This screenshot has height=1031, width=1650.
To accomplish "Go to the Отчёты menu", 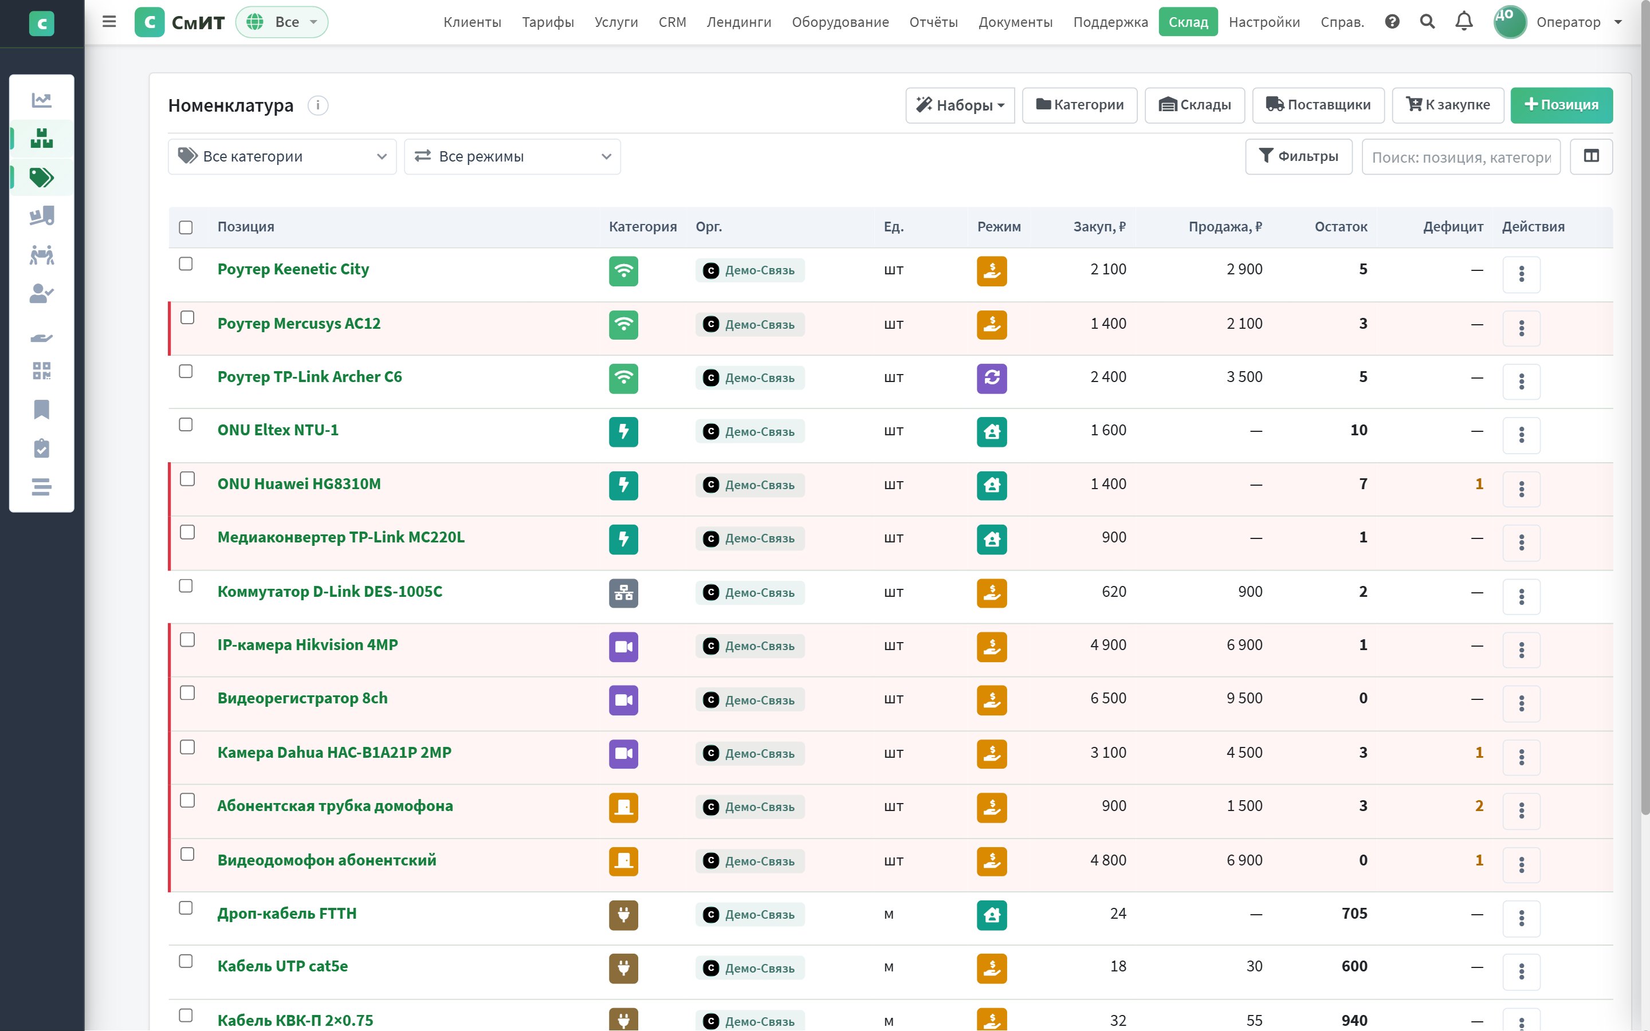I will [x=933, y=22].
